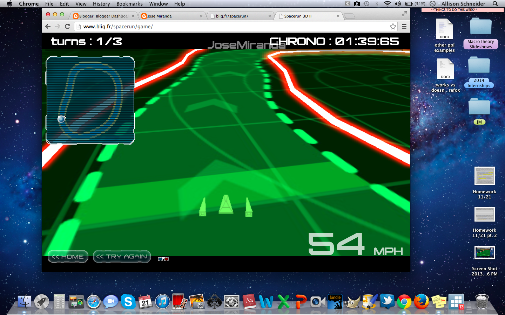
Task: Open the File menu
Action: coord(49,3)
